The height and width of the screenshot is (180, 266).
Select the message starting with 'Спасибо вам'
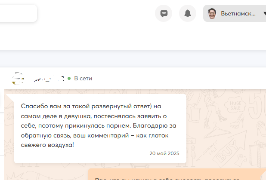(100, 129)
